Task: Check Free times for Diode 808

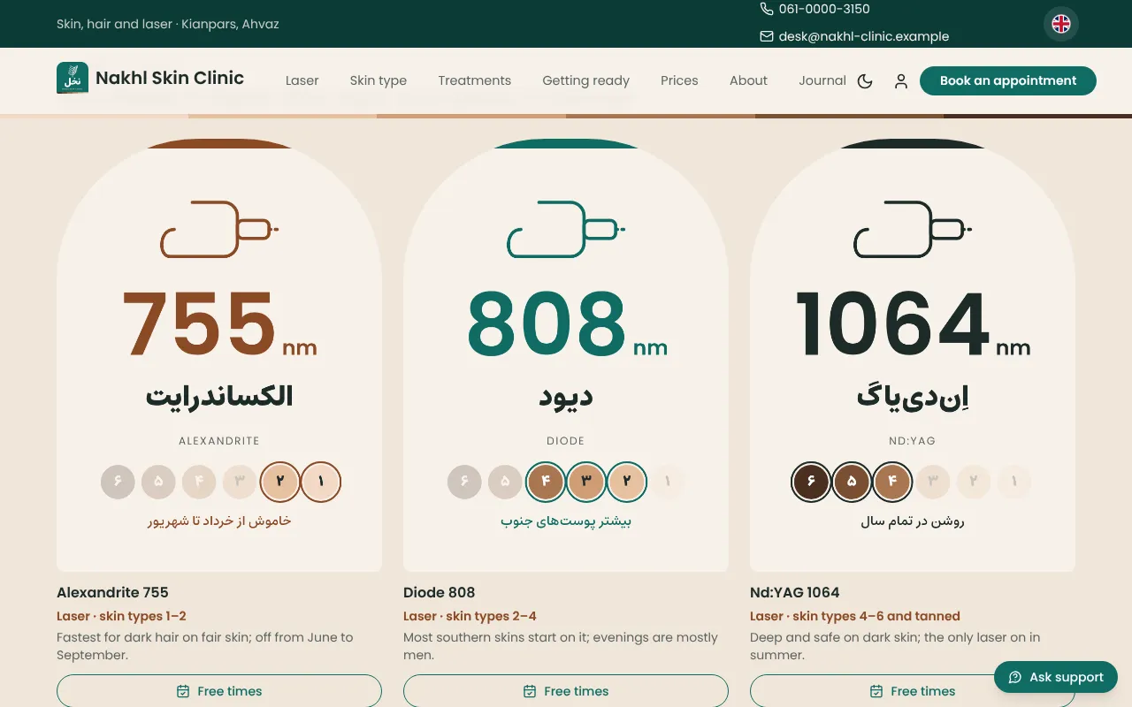Action: [x=566, y=691]
